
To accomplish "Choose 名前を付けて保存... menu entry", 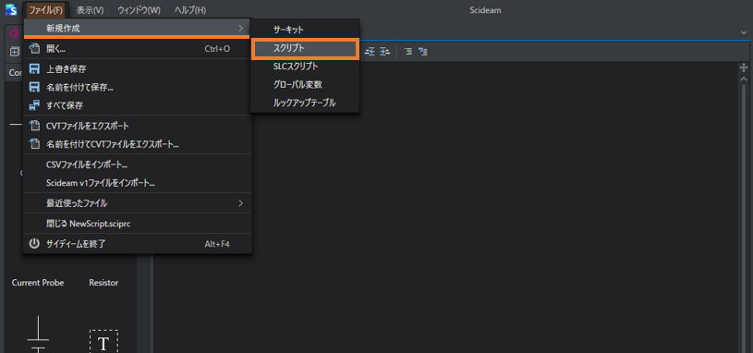I will [138, 87].
